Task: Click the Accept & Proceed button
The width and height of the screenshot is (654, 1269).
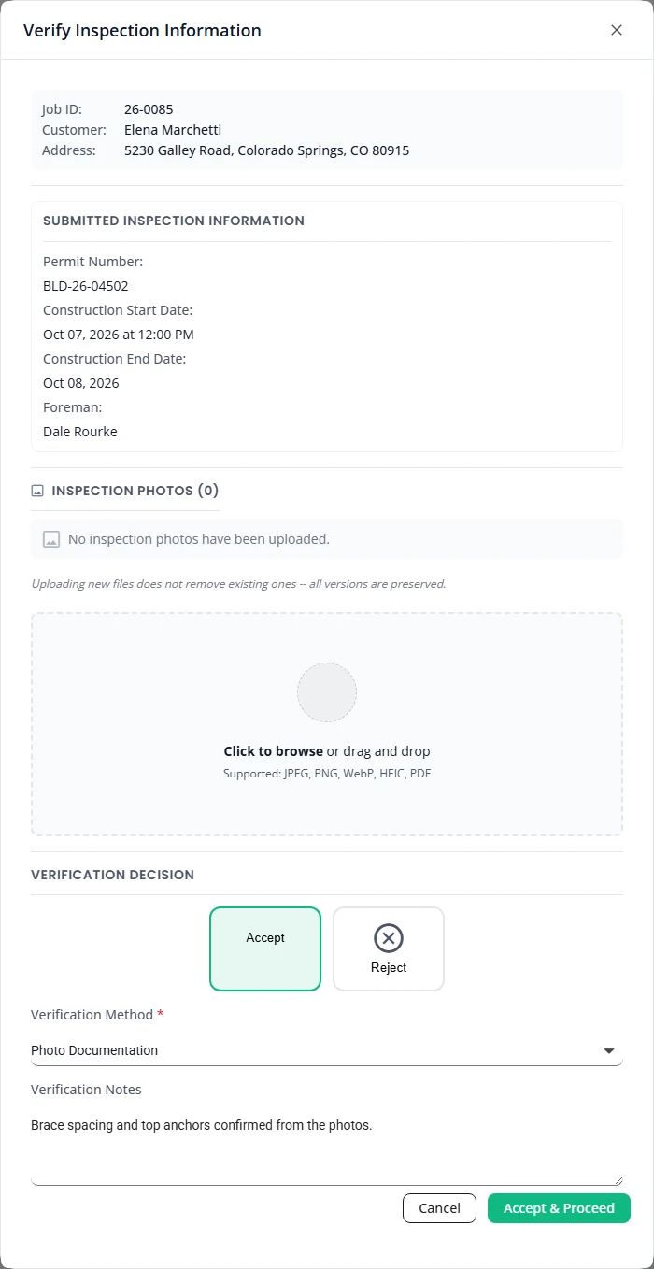Action: [559, 1208]
